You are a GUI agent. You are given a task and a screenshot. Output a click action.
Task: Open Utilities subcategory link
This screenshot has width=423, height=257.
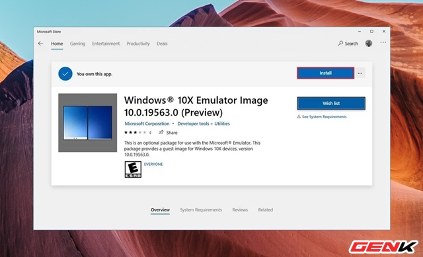222,124
